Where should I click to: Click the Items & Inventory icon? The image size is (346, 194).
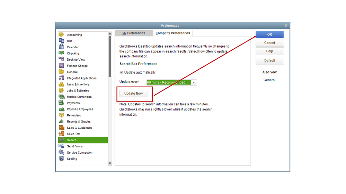pyautogui.click(x=61, y=84)
